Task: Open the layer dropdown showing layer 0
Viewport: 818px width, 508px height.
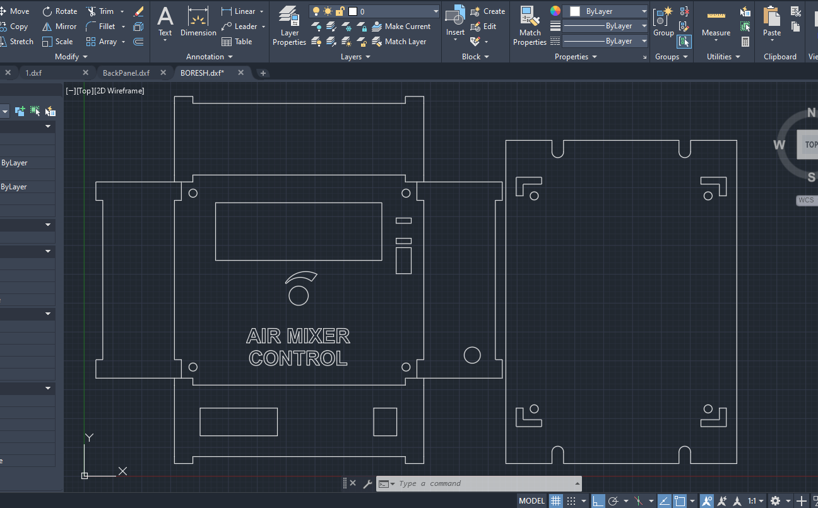Action: click(375, 11)
